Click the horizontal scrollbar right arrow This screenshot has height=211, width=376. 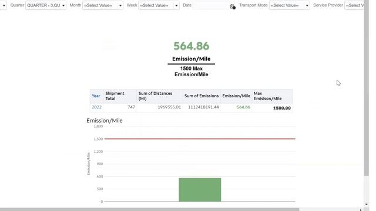click(x=361, y=210)
